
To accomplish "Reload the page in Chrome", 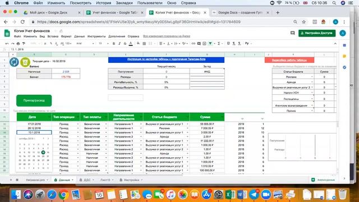I will pyautogui.click(x=22, y=22).
